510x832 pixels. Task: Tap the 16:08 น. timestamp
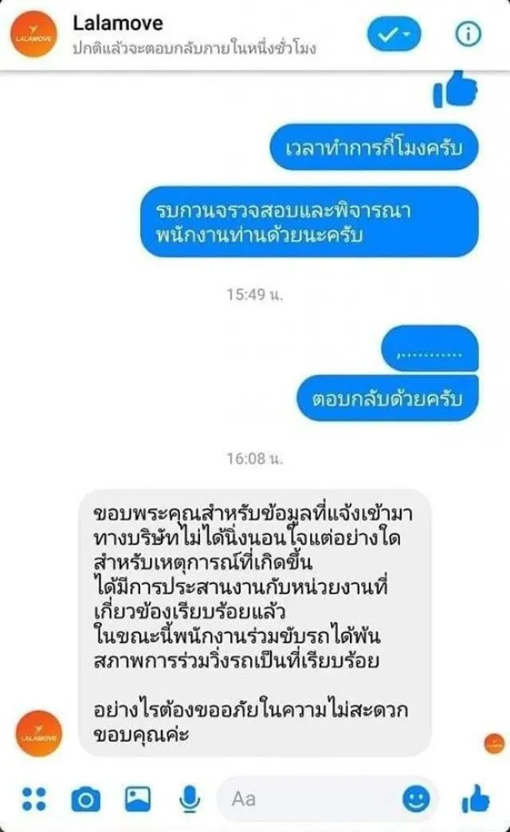click(255, 458)
